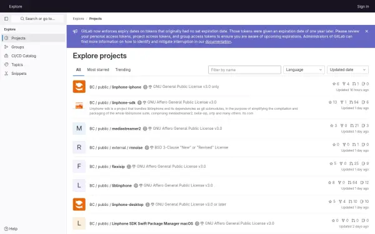Click the M avatar of mediastreamer2
The width and height of the screenshot is (375, 234).
click(79, 129)
